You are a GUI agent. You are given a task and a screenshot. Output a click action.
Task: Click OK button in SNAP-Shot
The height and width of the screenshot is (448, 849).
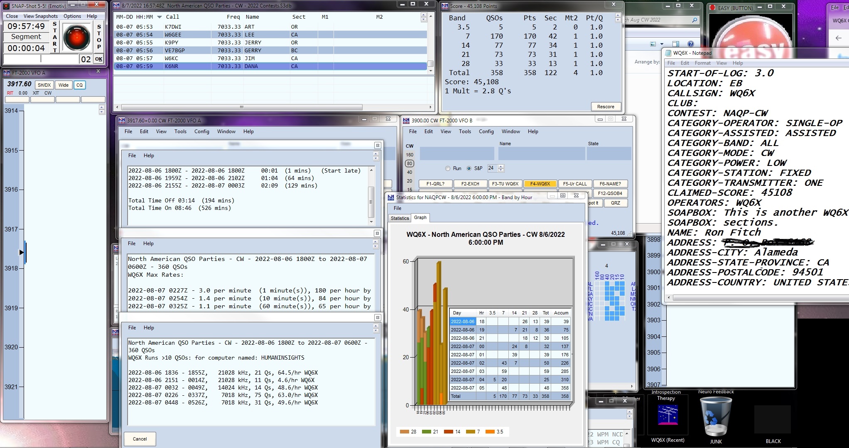[x=98, y=59]
